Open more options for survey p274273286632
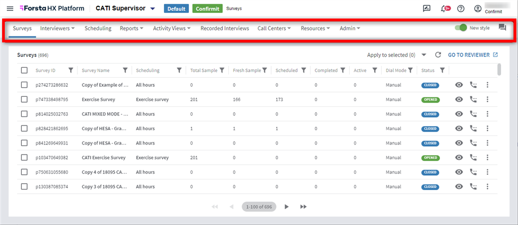Screen dimensions: 518x225 487,85
